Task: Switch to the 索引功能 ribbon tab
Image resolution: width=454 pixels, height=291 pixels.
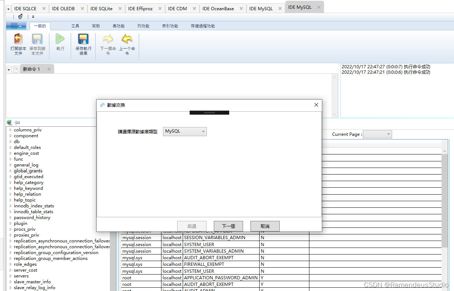Action: click(170, 26)
